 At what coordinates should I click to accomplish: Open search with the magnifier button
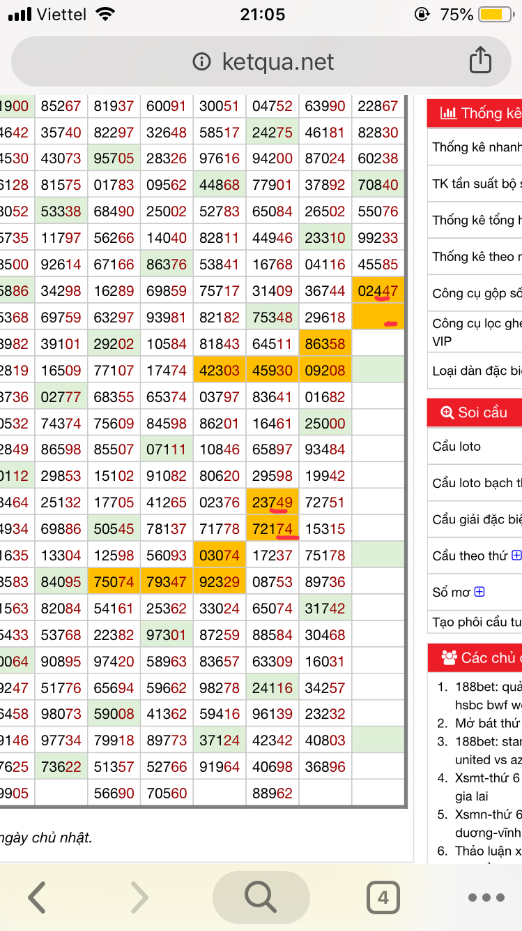pyautogui.click(x=261, y=897)
